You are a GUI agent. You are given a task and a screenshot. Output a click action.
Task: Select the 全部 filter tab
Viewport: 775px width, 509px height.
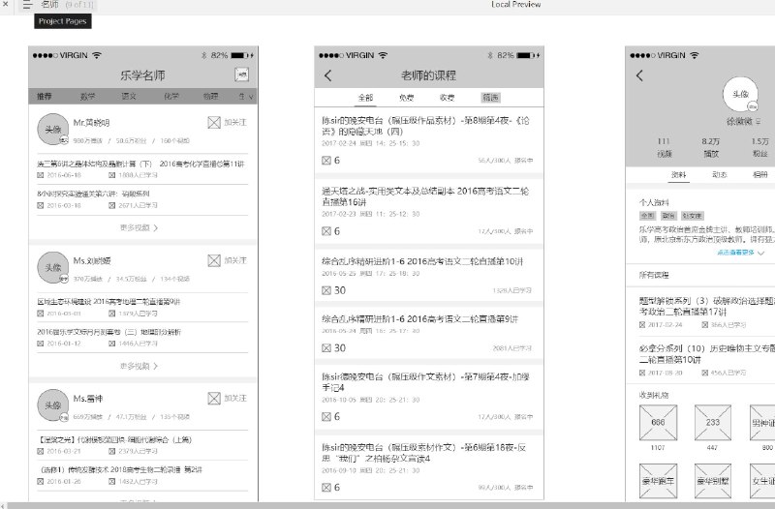coord(365,98)
